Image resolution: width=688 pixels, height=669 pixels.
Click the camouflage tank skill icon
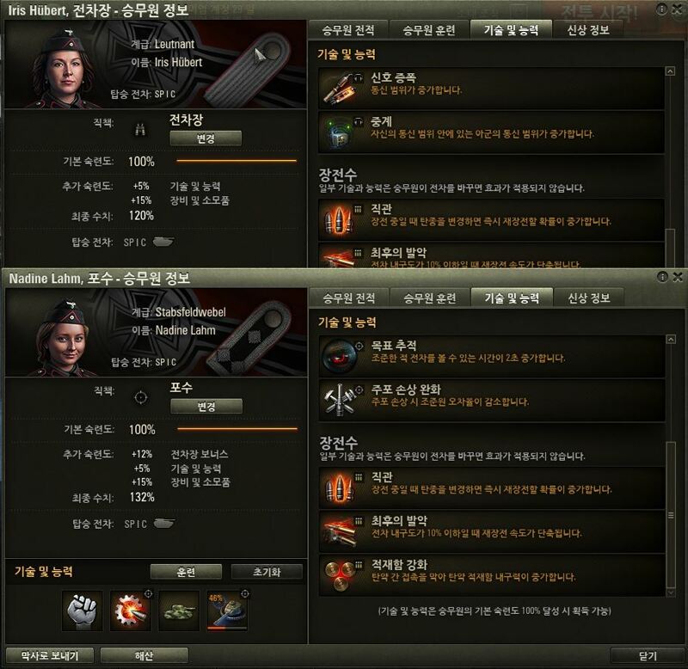click(179, 611)
